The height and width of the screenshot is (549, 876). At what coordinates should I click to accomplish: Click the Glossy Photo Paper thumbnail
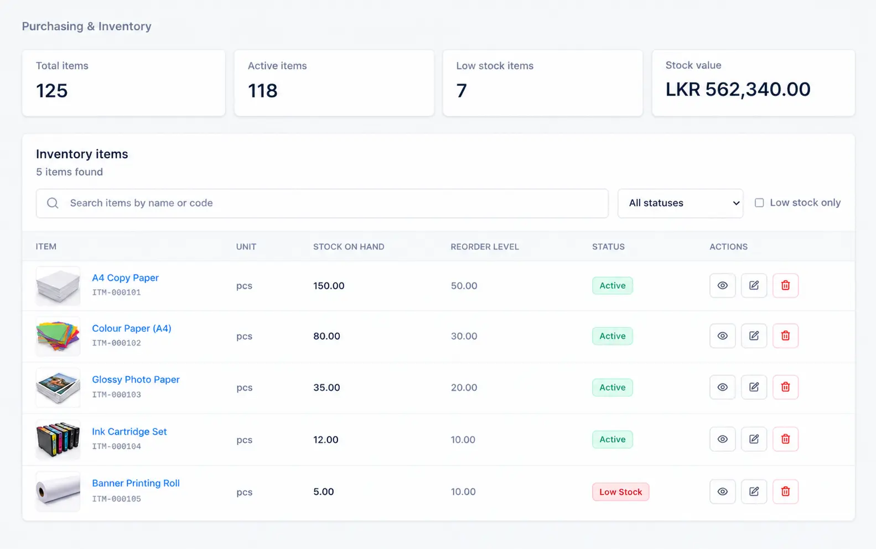coord(58,388)
